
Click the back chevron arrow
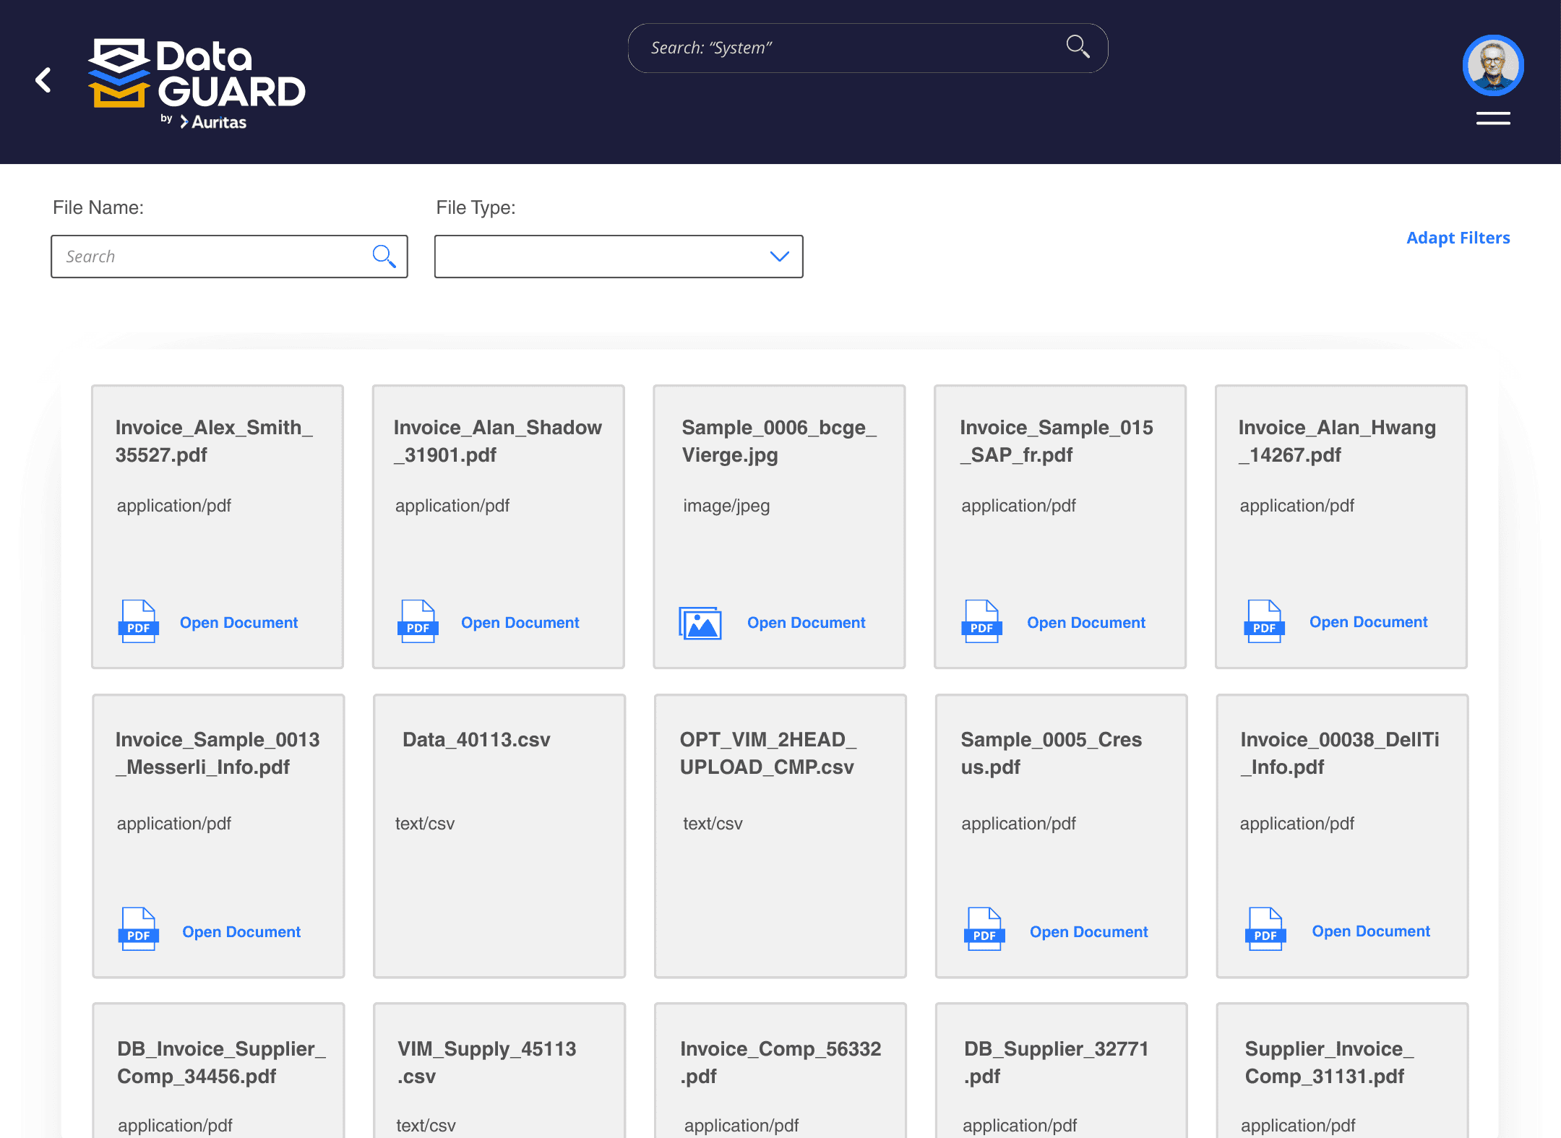43,80
